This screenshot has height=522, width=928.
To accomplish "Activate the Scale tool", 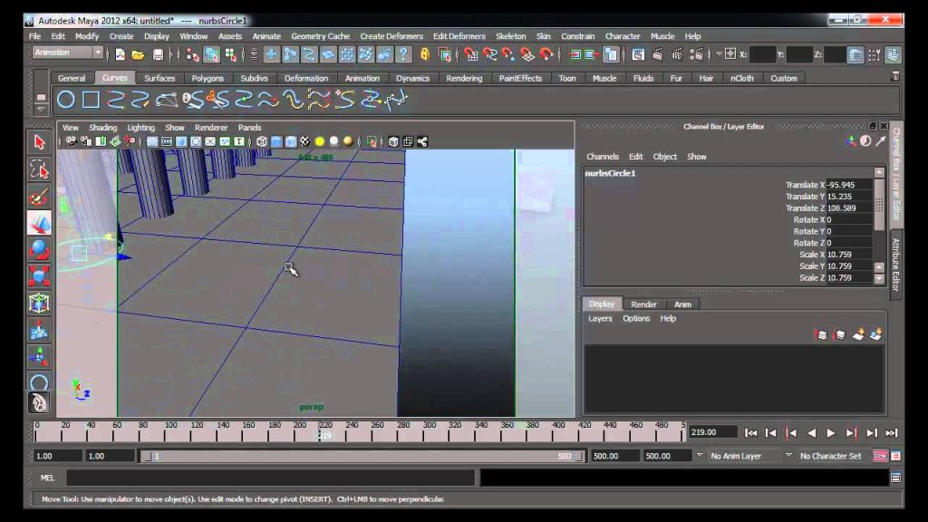I will tap(39, 276).
